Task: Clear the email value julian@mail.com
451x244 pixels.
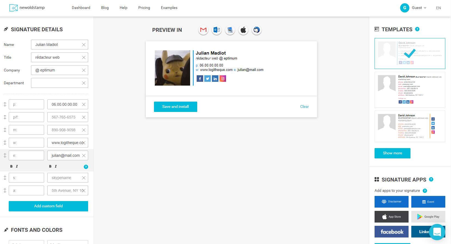Action: pos(84,155)
